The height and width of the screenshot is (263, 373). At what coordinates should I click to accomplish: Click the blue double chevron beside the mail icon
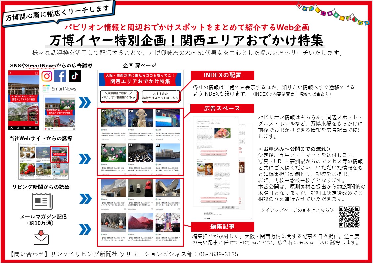[85, 229]
